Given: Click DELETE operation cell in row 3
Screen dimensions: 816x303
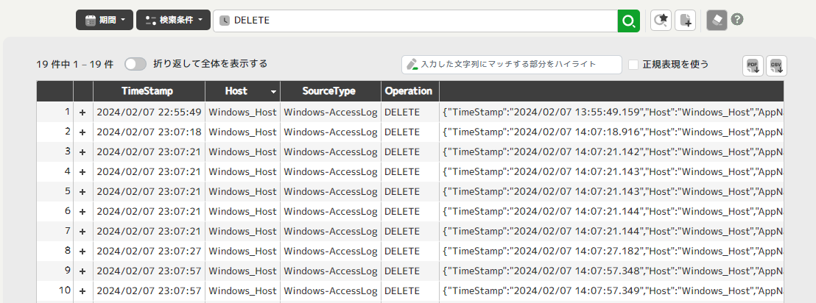Looking at the screenshot, I should 410,151.
